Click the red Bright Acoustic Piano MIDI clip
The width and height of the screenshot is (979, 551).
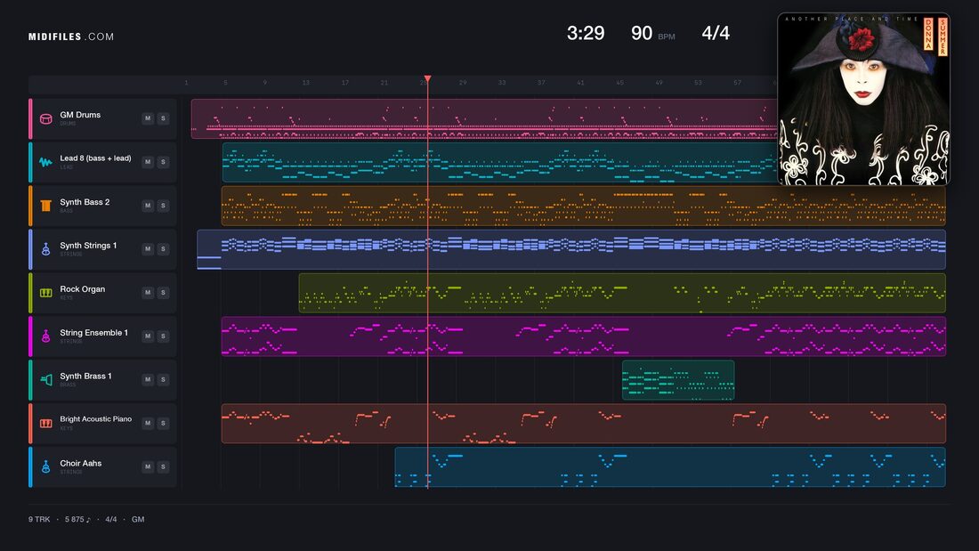tap(583, 424)
